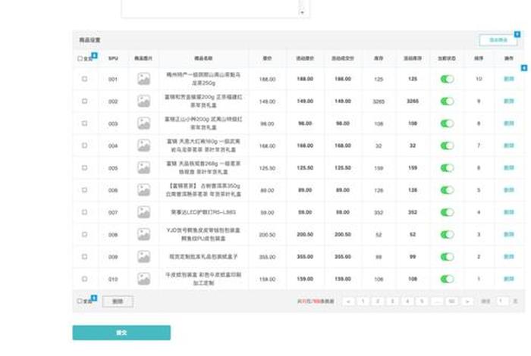
Task: Click the teal submit button
Action: coord(121,333)
